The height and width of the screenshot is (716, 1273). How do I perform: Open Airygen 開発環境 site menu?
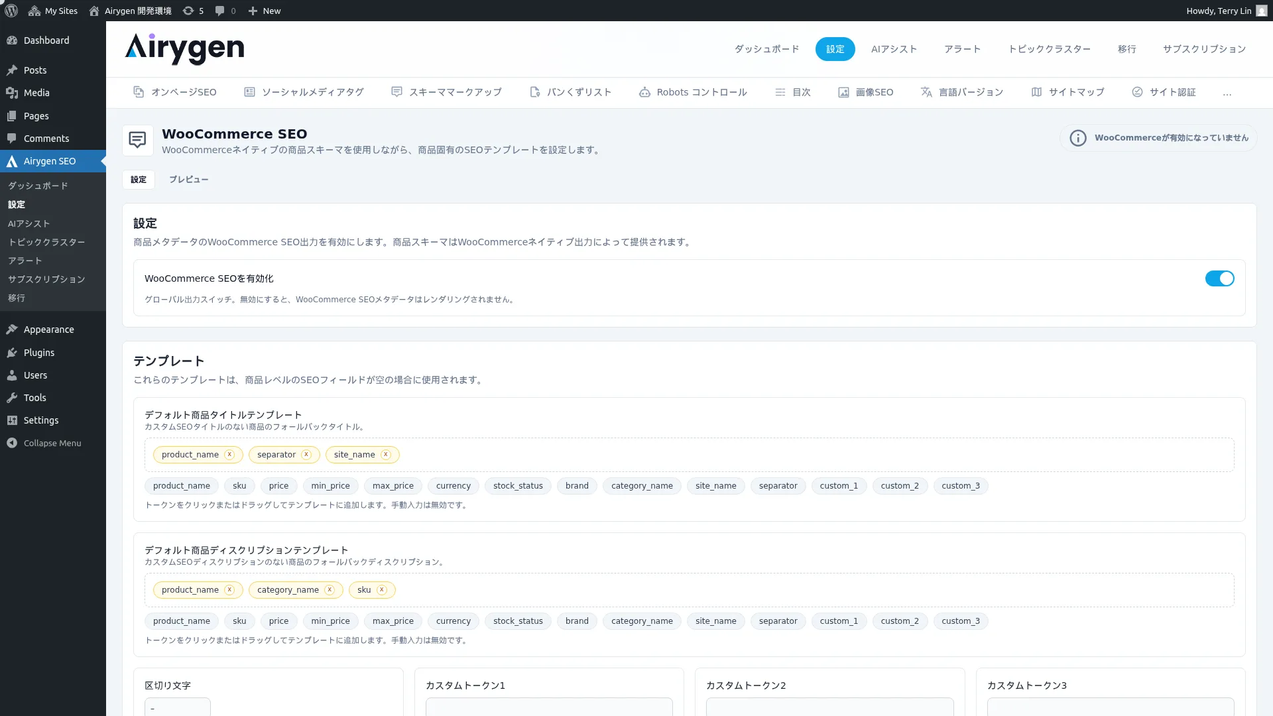coord(130,11)
